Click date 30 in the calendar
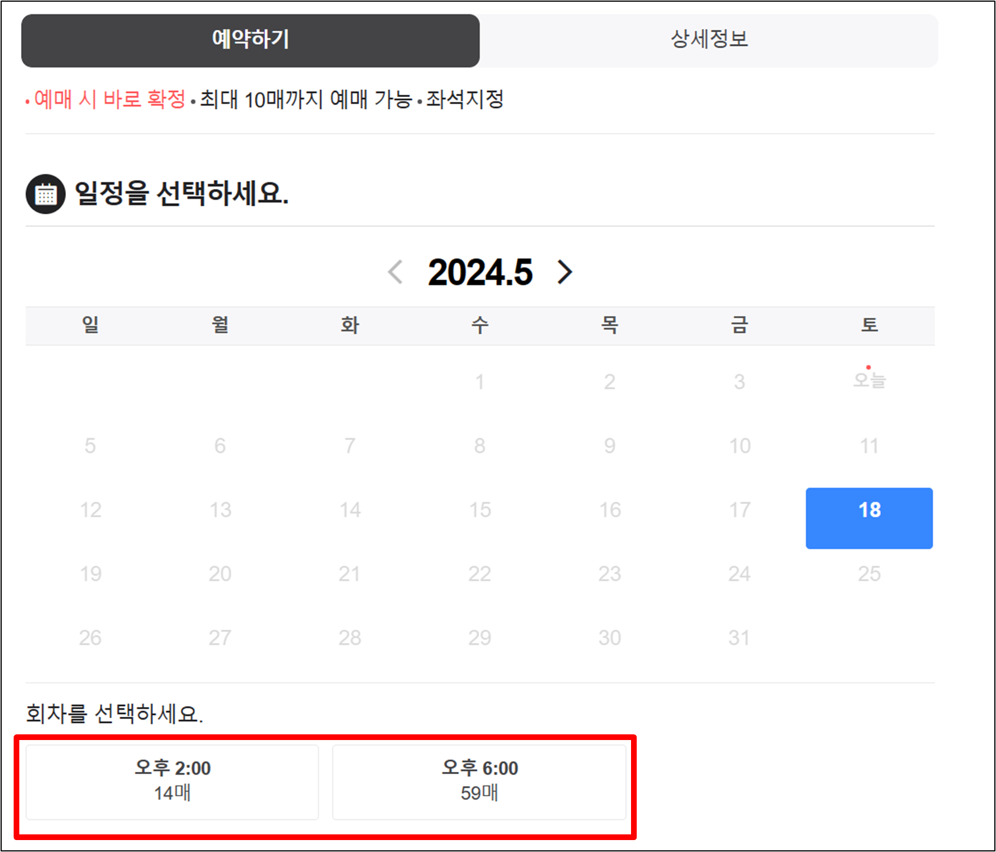Screen dimensions: 996x852 point(609,638)
